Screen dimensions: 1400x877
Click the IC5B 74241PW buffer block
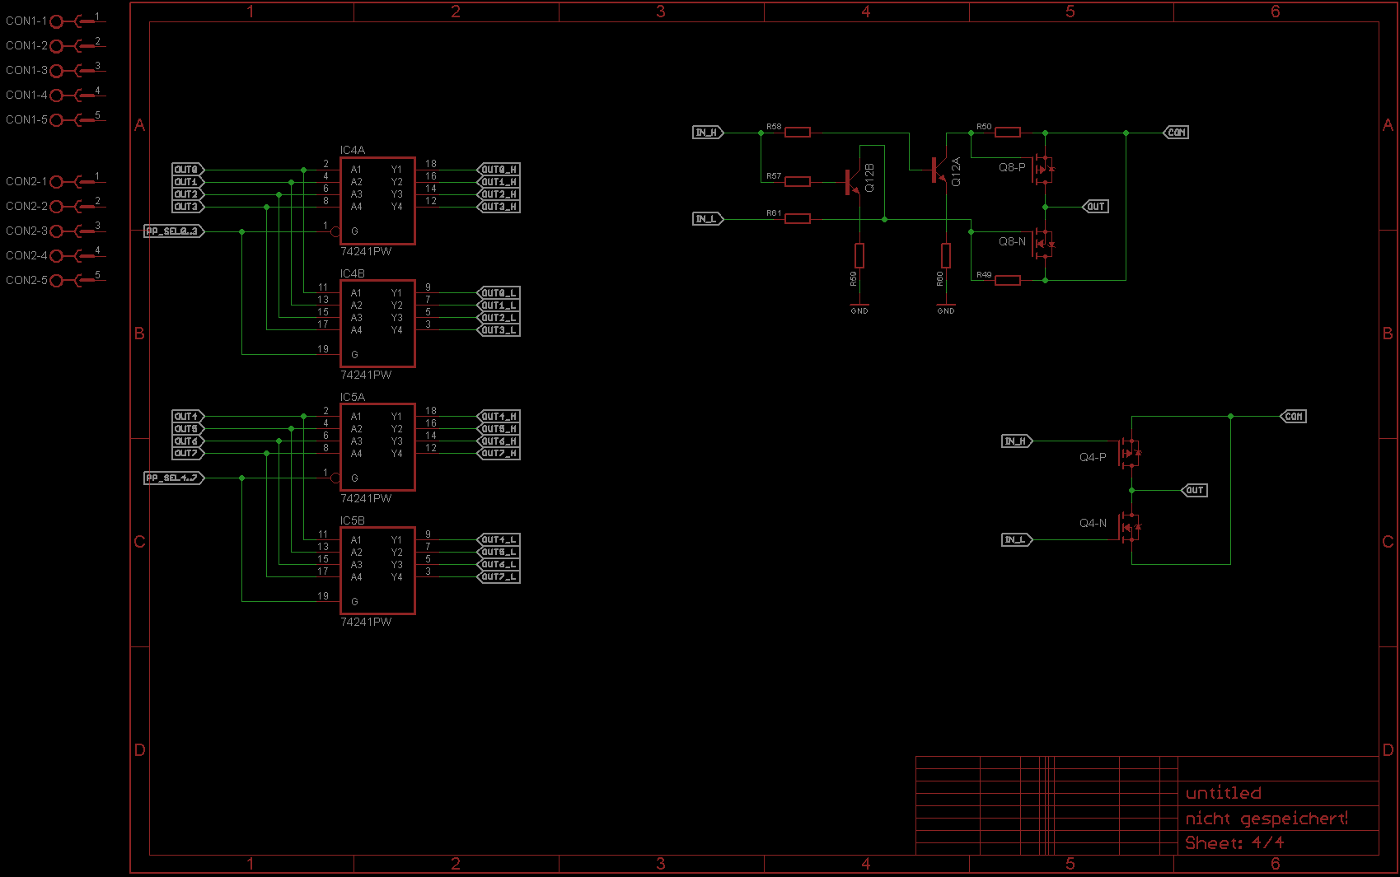[377, 571]
